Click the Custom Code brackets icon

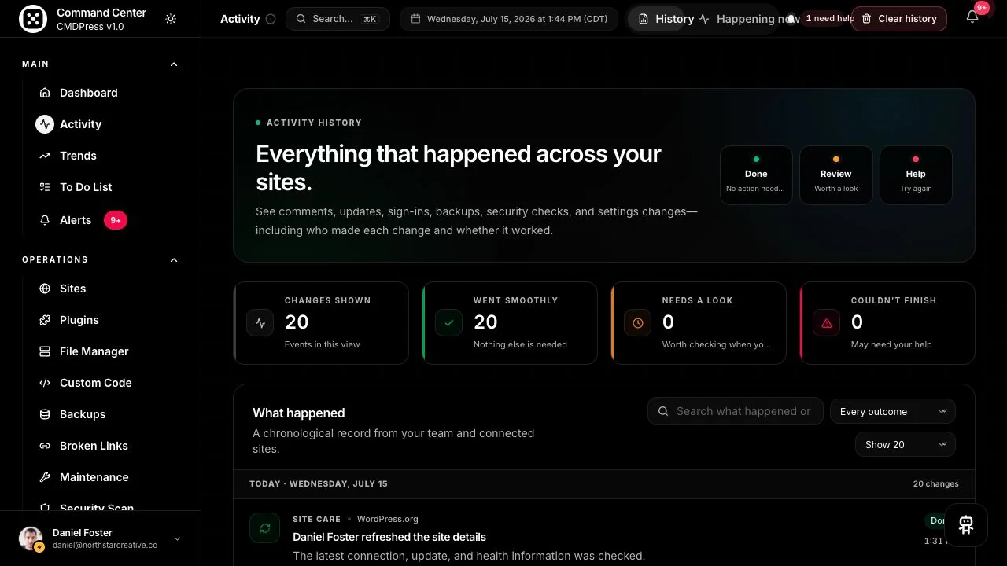tap(45, 383)
